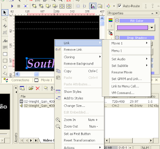Choose Show Styles menu entry
Image resolution: width=160 pixels, height=149 pixels.
(x=79, y=92)
